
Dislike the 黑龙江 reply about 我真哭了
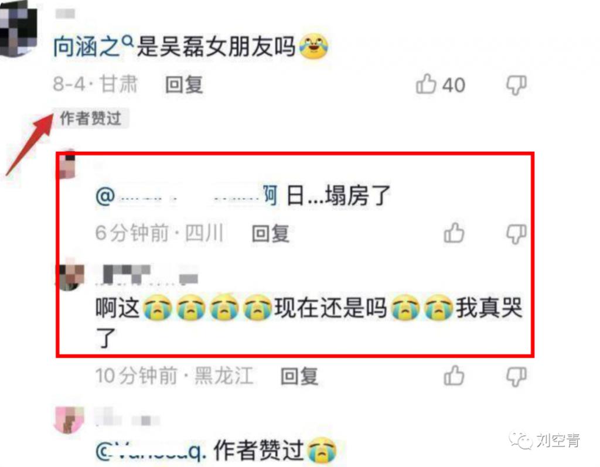[x=516, y=376]
